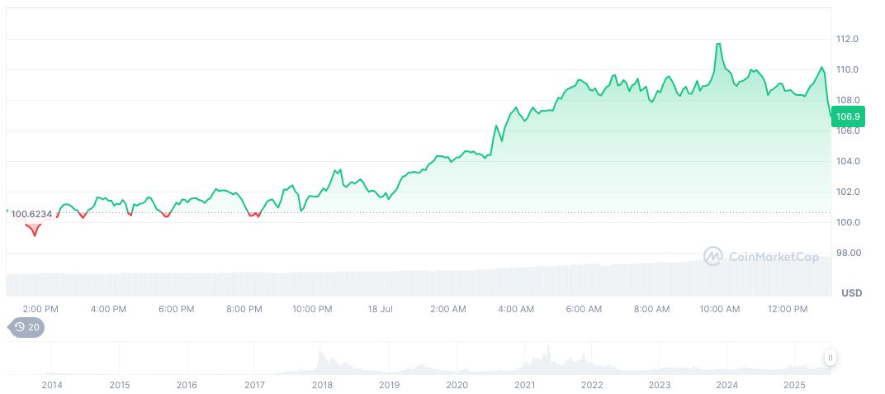Image resolution: width=885 pixels, height=394 pixels.
Task: Click the 10:00 AM time axis label
Action: tap(720, 309)
